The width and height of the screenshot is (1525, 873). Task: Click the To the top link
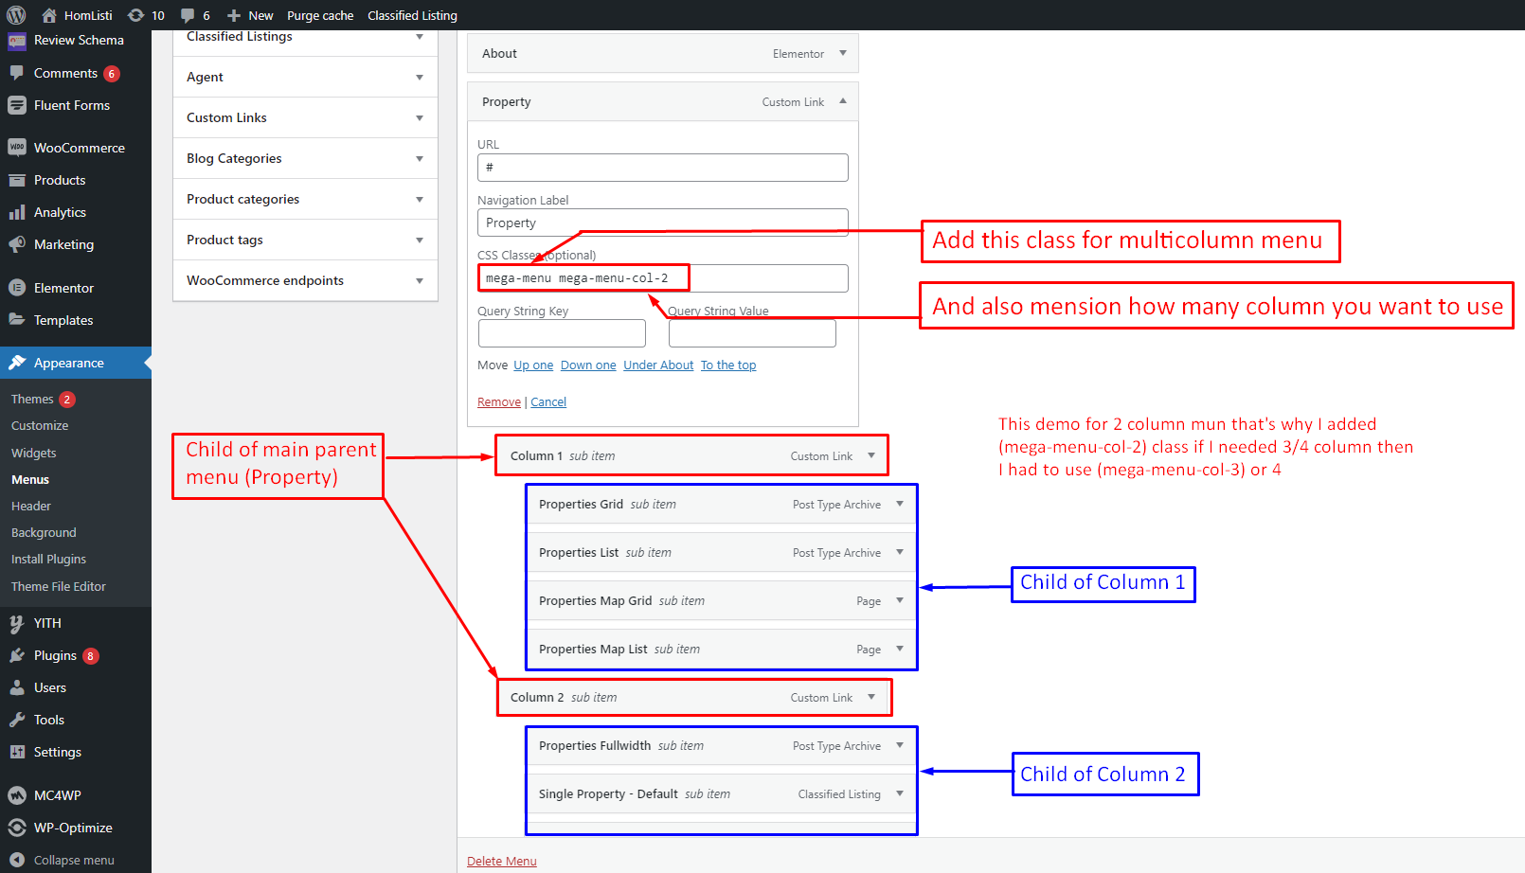[728, 365]
